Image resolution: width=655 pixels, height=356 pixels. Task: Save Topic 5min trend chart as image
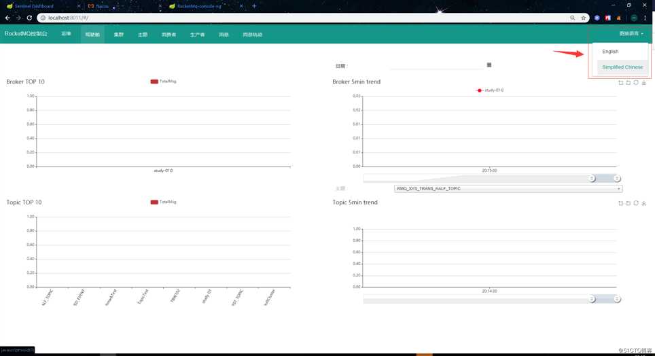point(643,203)
